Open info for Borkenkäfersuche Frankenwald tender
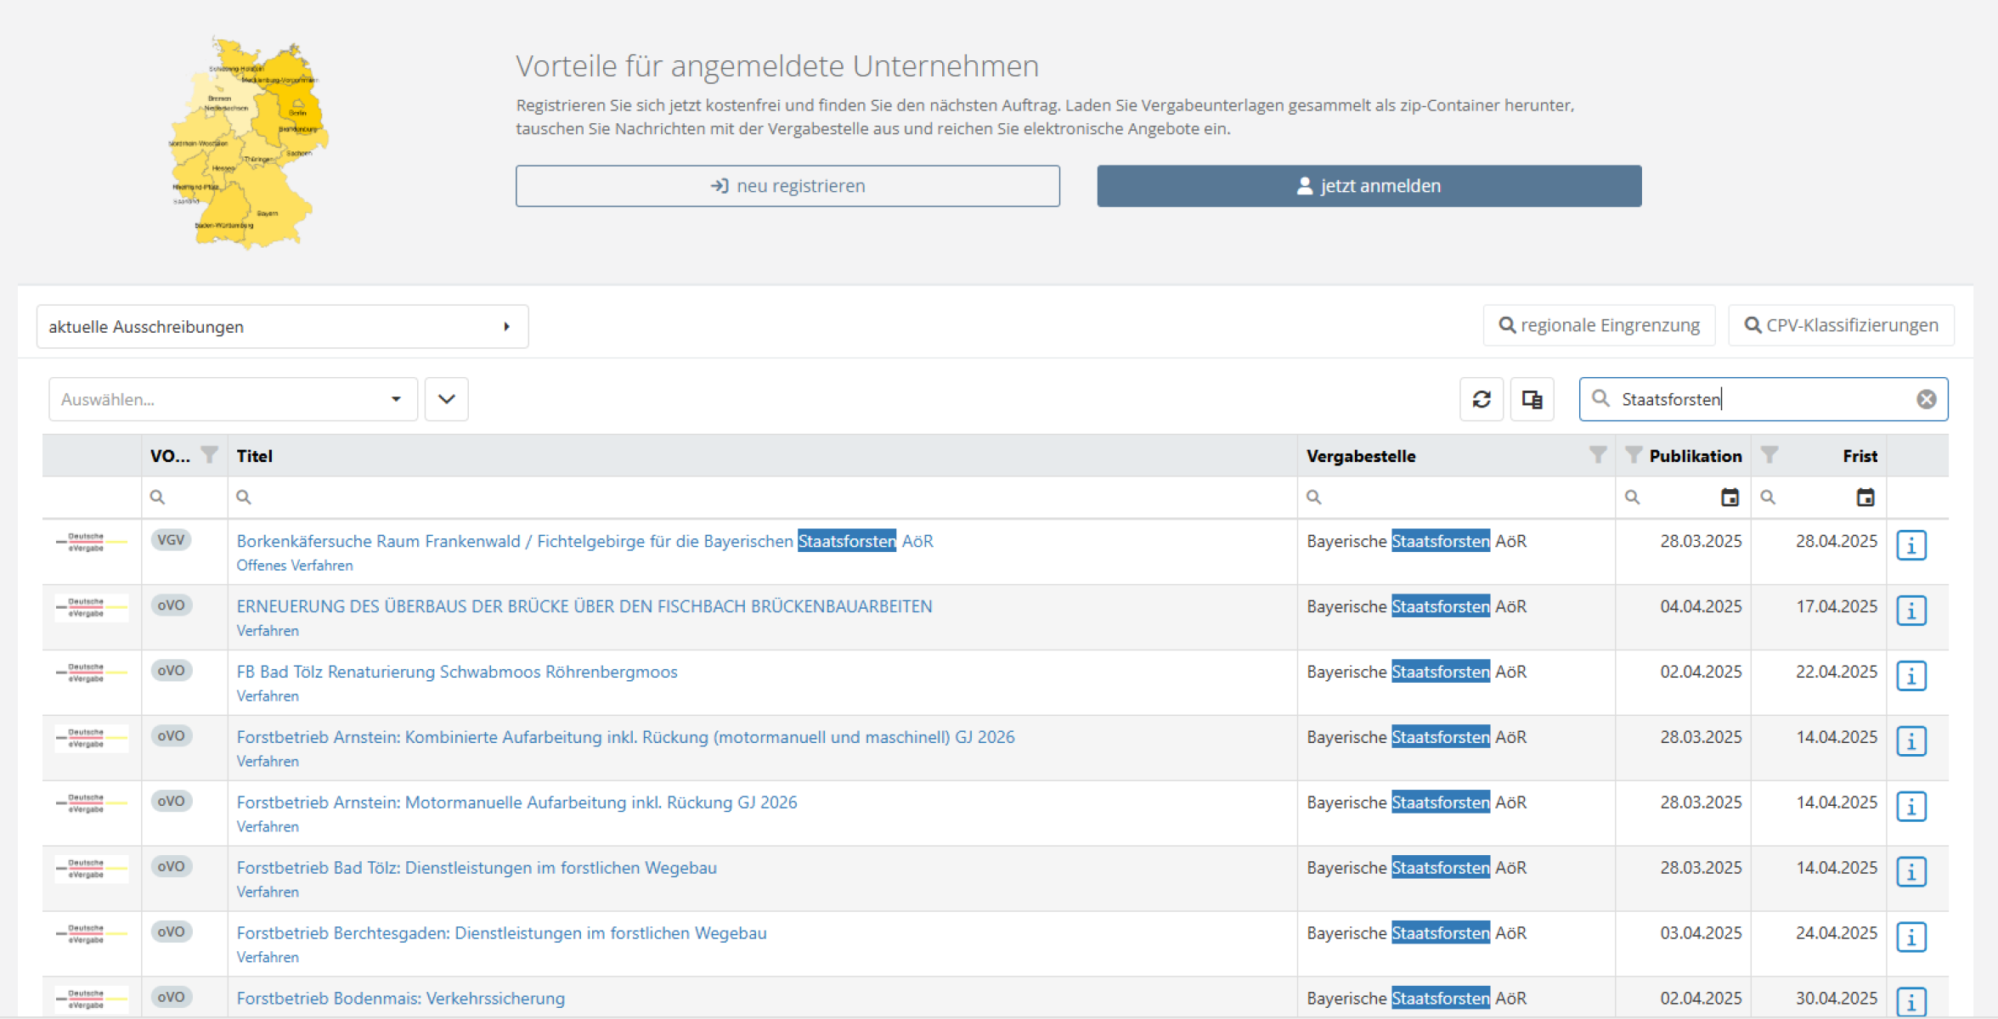This screenshot has width=1998, height=1019. 1911,545
